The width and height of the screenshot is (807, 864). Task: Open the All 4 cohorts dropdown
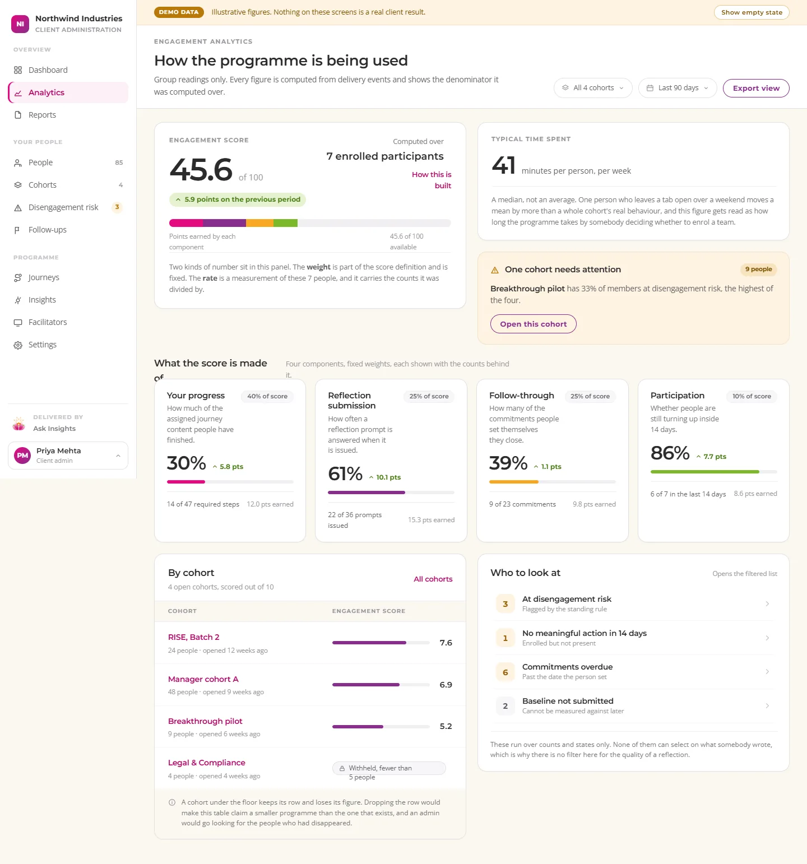(x=593, y=88)
